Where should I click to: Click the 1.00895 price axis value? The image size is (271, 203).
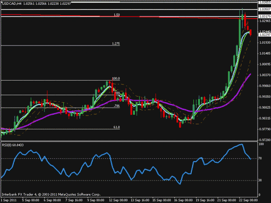265,64
